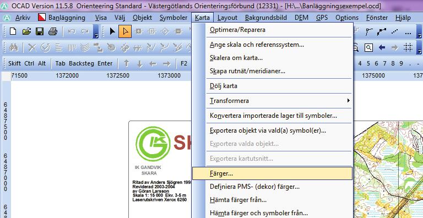Select the diagonal dotted line tool

click(x=395, y=31)
